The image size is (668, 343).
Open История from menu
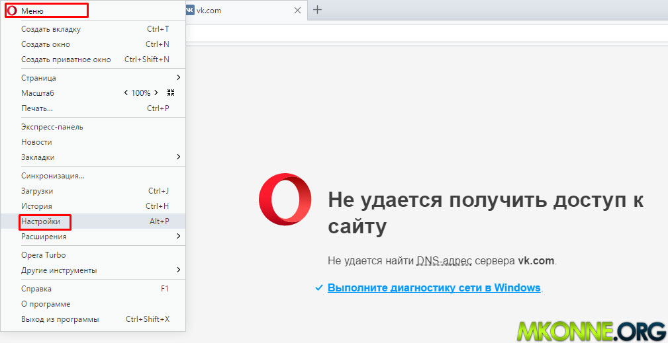[93, 206]
